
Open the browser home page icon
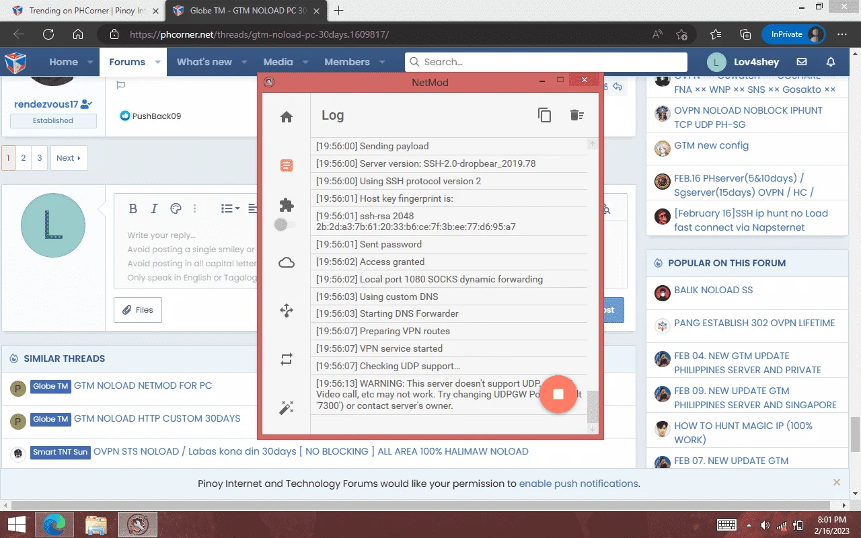(78, 34)
